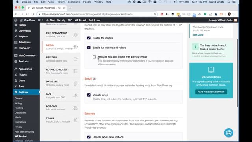Open the Apple menu
The height and width of the screenshot is (142, 252).
[x=17, y=2]
